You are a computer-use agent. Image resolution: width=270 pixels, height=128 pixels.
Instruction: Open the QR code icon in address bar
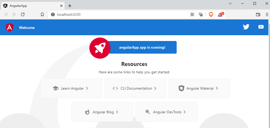[x=192, y=15]
